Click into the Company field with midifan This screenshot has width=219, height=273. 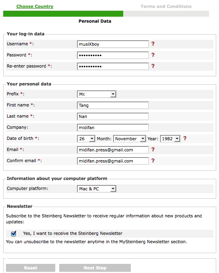click(113, 128)
